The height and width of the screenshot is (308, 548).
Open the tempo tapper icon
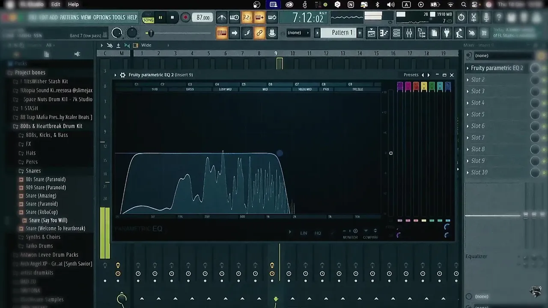pyautogui.click(x=459, y=33)
